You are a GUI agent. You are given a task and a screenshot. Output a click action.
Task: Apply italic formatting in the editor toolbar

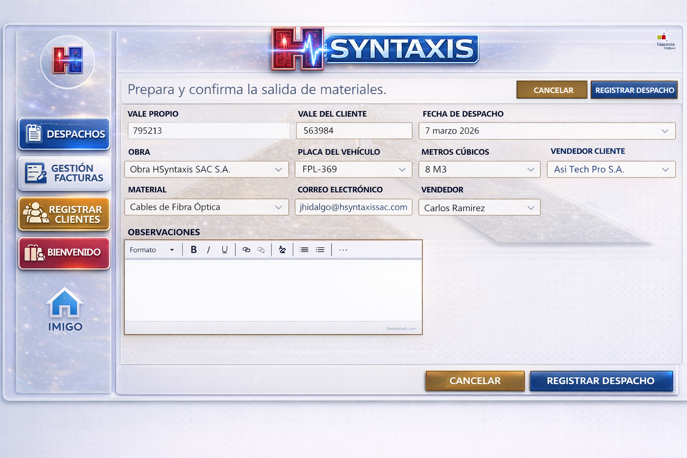coord(209,250)
